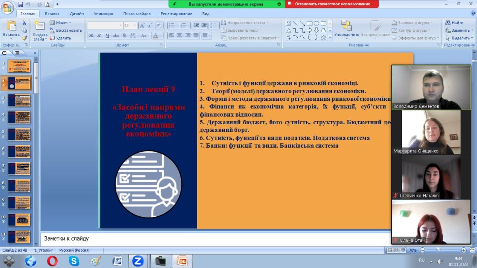Select the oval shape in gallery

(x=316, y=23)
